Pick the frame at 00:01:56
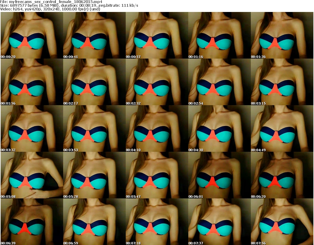 pyautogui.click(x=32, y=82)
